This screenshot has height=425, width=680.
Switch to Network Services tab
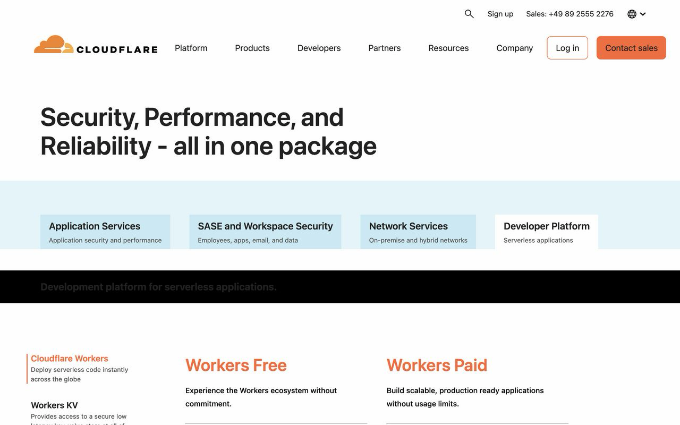(418, 232)
